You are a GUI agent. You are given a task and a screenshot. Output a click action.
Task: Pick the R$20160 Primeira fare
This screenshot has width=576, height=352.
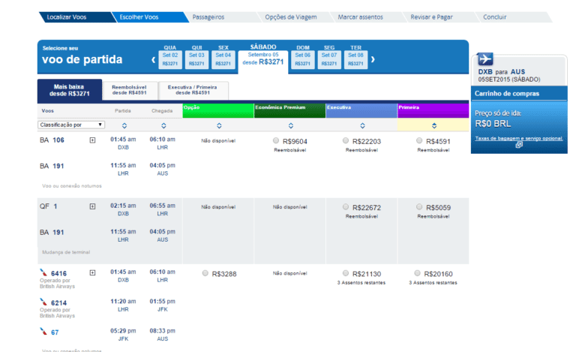point(417,273)
